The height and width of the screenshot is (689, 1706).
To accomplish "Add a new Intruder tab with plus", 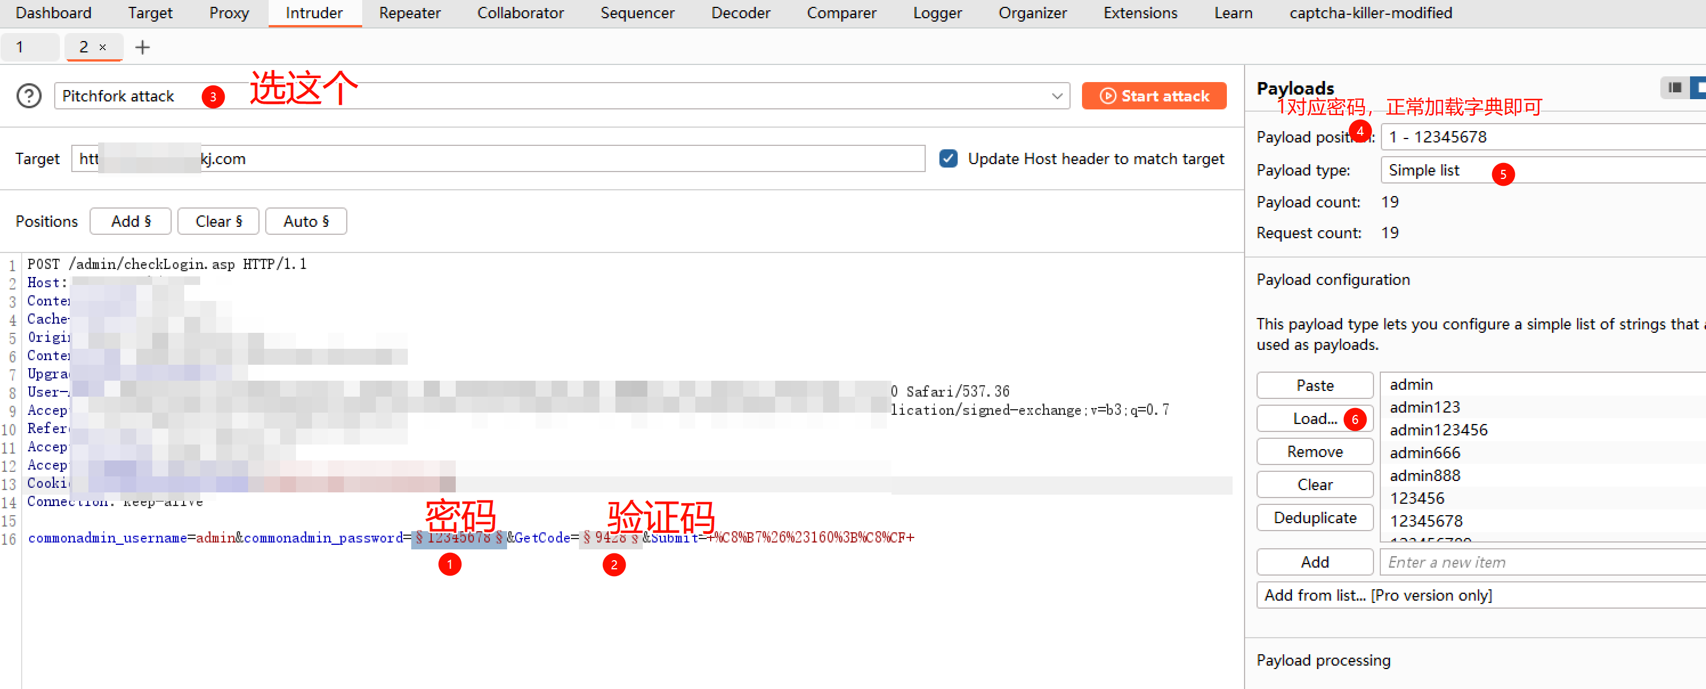I will [x=143, y=47].
